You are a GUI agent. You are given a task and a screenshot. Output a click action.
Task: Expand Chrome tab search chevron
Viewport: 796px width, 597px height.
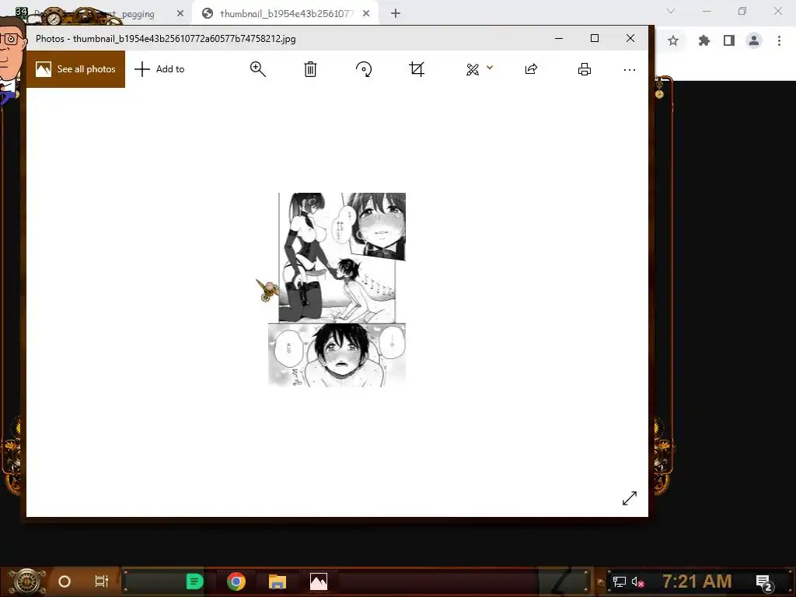point(671,11)
